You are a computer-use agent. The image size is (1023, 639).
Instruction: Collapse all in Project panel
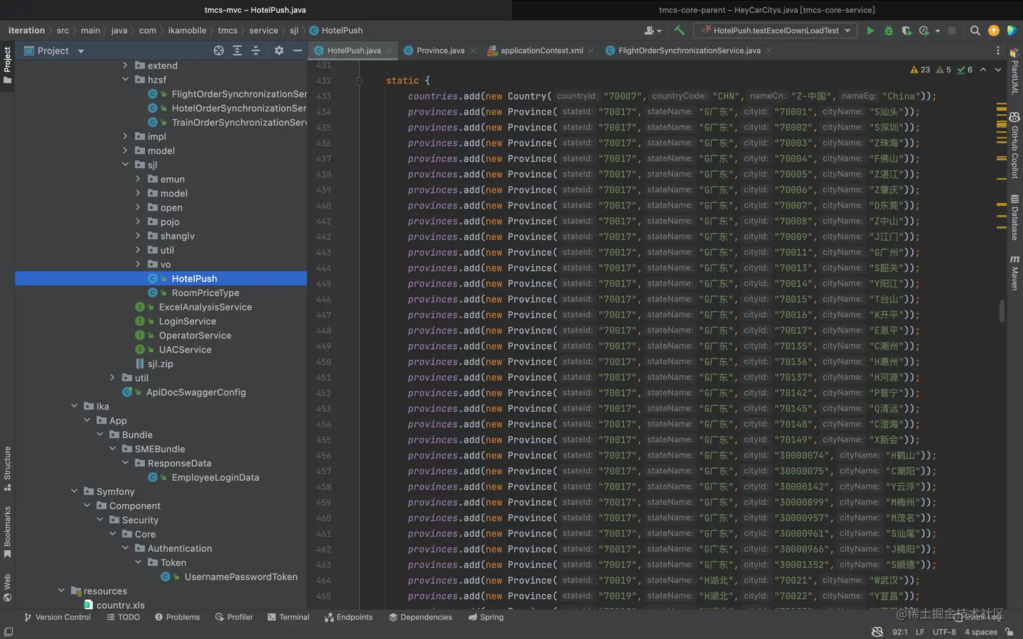click(256, 51)
